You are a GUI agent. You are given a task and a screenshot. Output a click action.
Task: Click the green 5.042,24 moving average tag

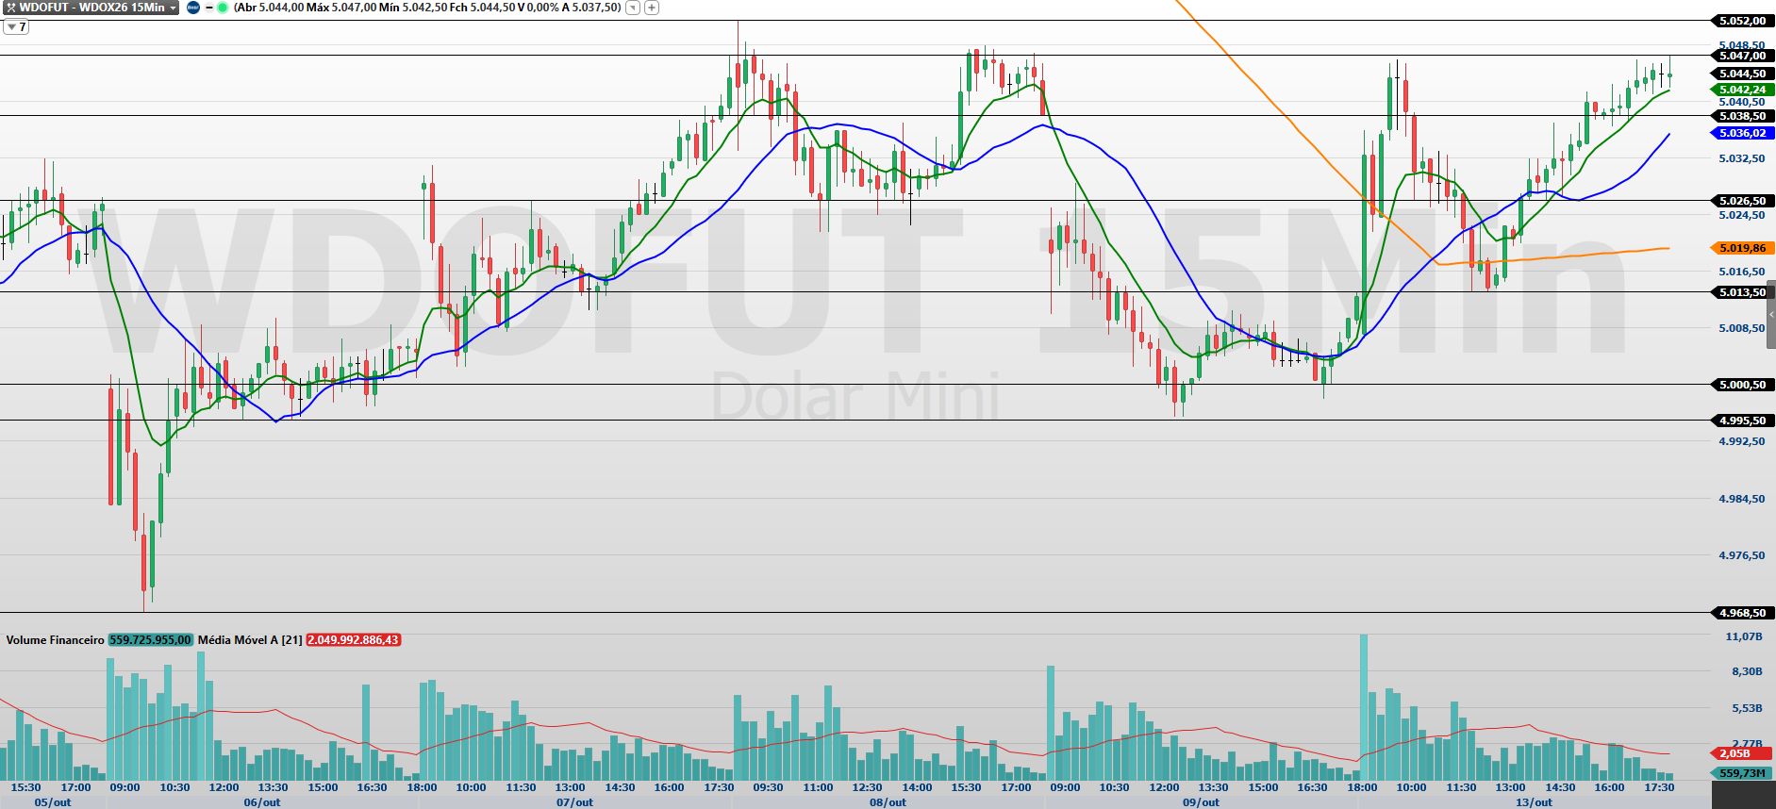coord(1742,91)
